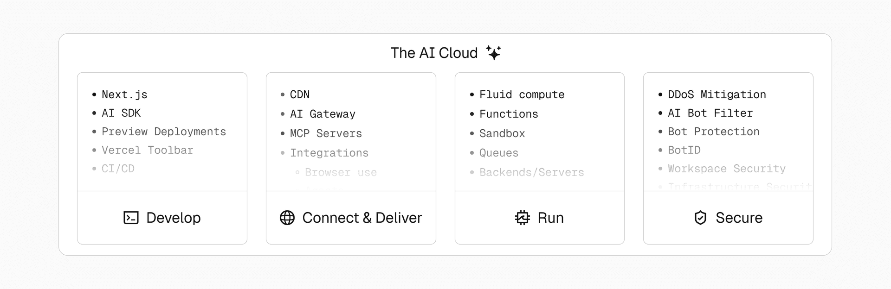Viewport: 891px width, 289px height.
Task: Click the sparkle icon beside The AI Cloud
Action: coord(493,53)
